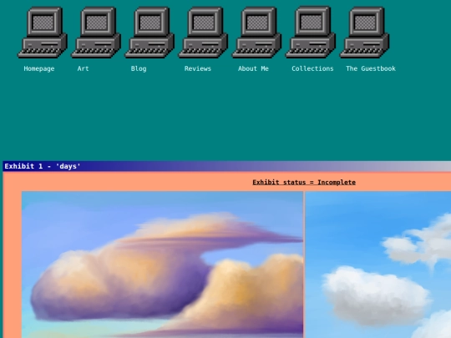Open The Guestbook text link

point(371,68)
